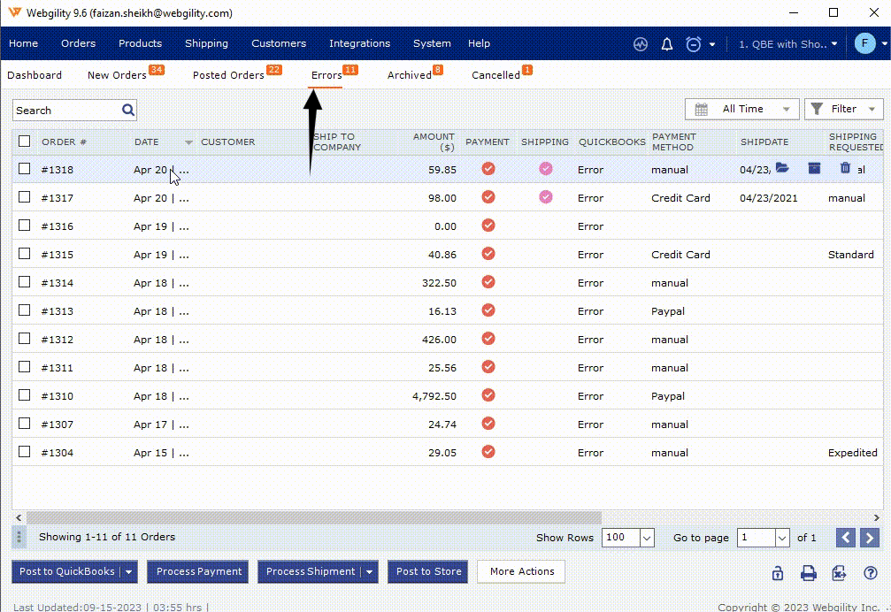This screenshot has height=612, width=891.
Task: Check the box beside order #1310
Action: (x=25, y=395)
